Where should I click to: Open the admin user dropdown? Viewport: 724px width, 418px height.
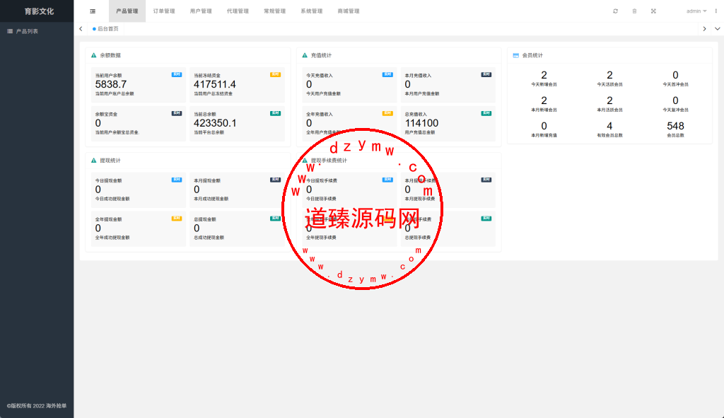click(696, 11)
